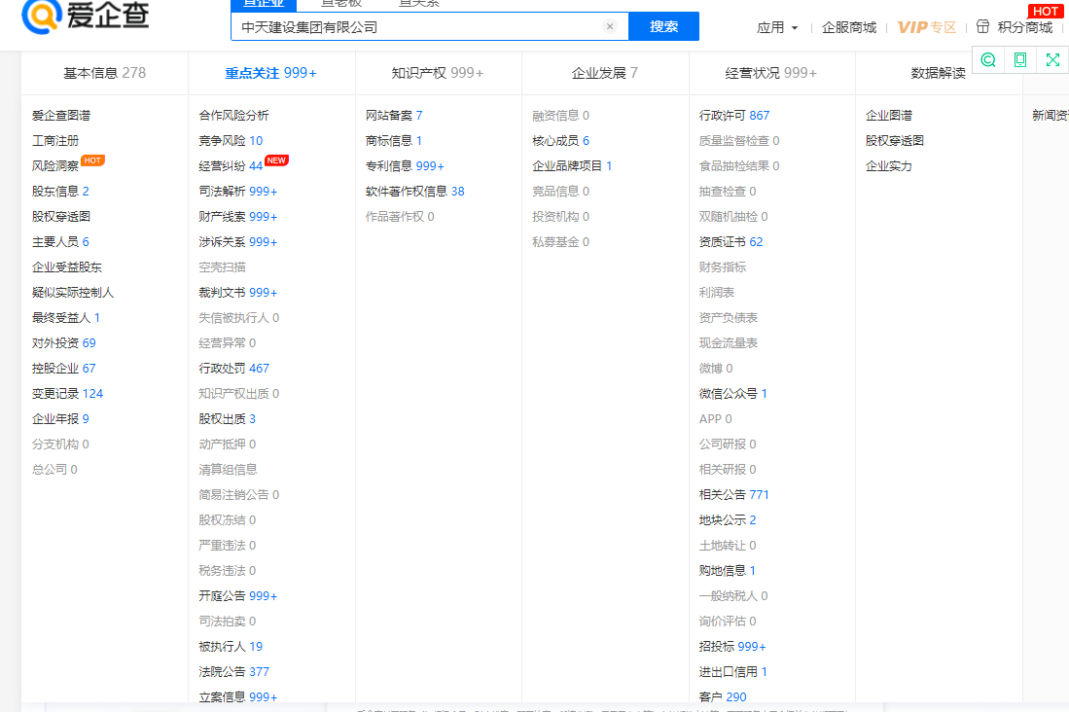The height and width of the screenshot is (712, 1069).
Task: Open 开庭公告 999+
Action: coord(238,595)
